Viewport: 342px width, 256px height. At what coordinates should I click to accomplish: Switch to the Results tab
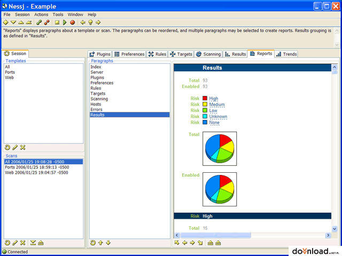tap(235, 54)
